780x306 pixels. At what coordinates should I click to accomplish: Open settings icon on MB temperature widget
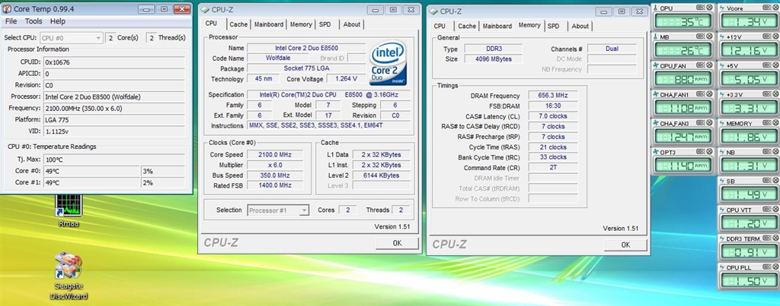coord(700,36)
